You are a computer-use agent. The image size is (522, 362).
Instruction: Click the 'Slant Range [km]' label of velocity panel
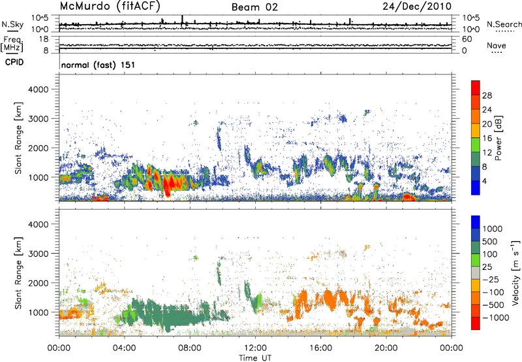[18, 272]
